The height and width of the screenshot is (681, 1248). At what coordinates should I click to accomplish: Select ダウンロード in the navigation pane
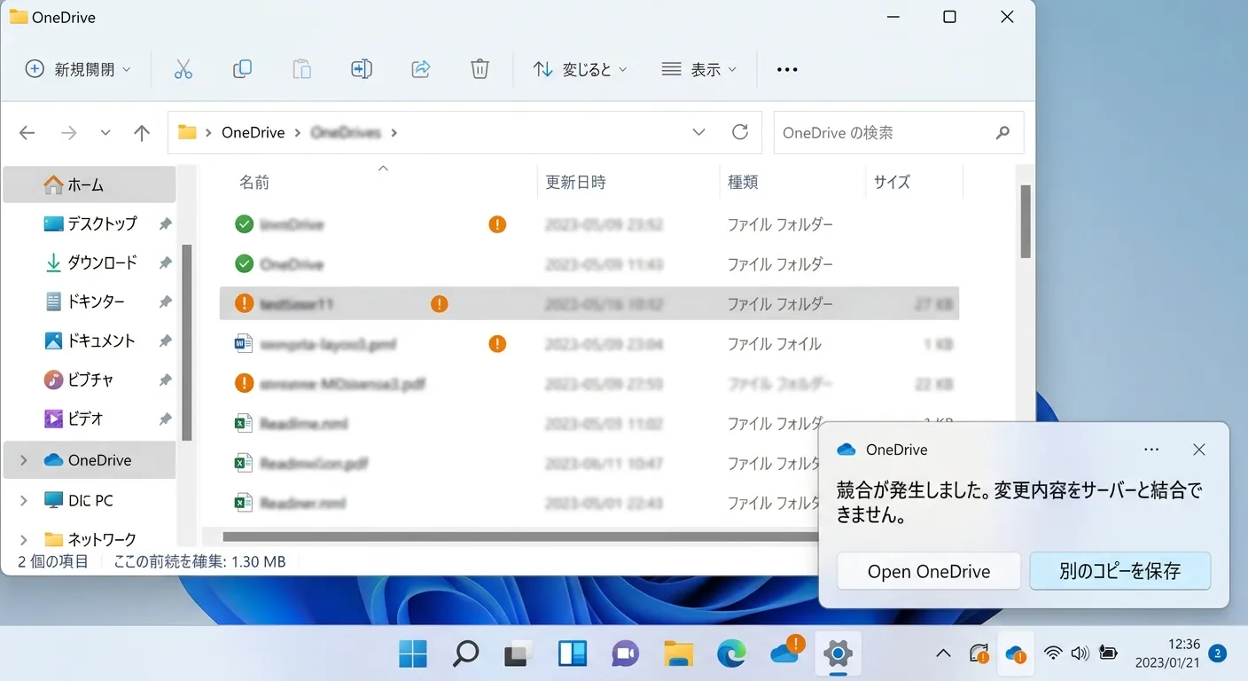pyautogui.click(x=102, y=262)
